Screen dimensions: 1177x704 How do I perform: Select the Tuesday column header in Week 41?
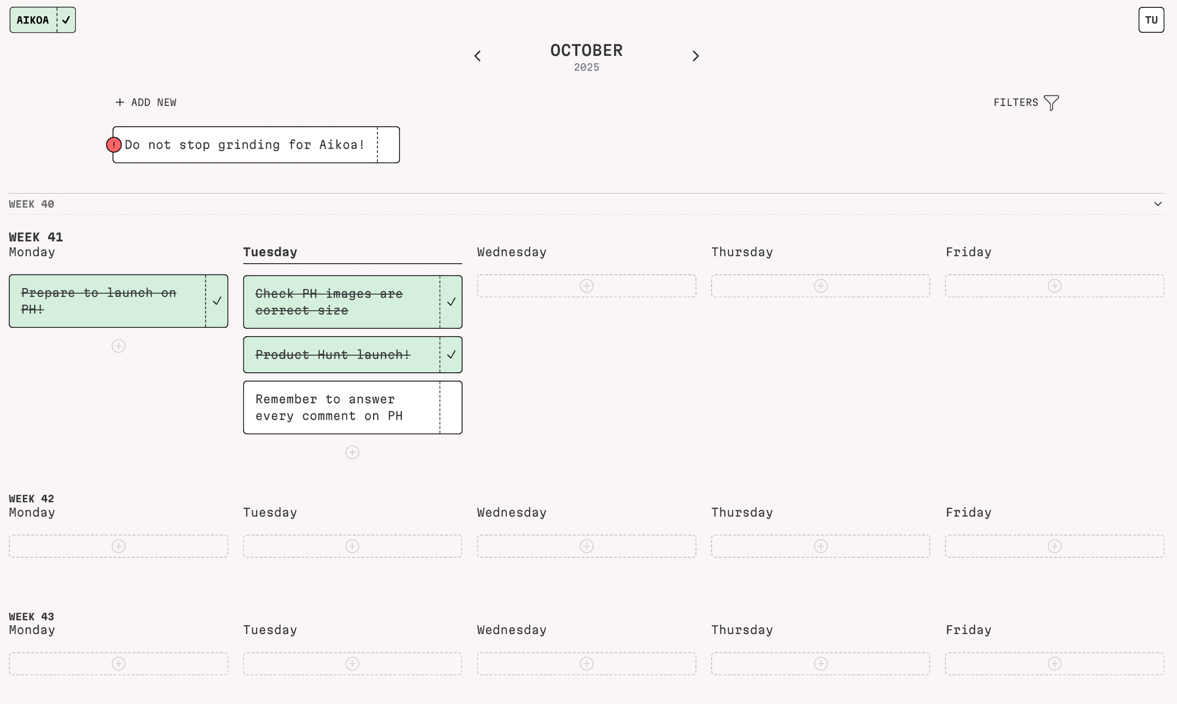pyautogui.click(x=270, y=252)
